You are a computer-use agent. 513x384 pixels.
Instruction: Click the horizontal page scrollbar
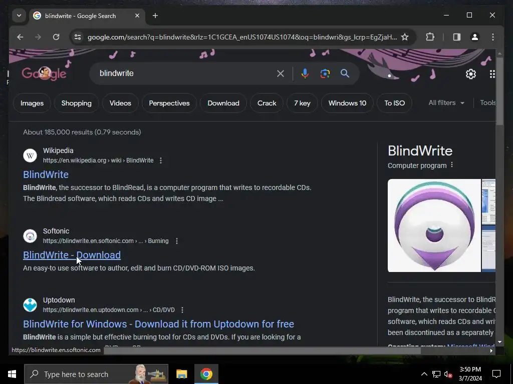(x=262, y=350)
